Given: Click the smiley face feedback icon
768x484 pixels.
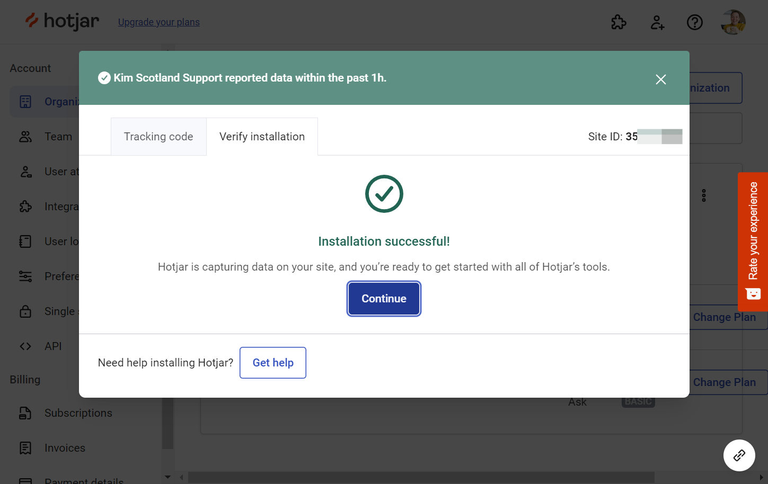Looking at the screenshot, I should point(753,294).
